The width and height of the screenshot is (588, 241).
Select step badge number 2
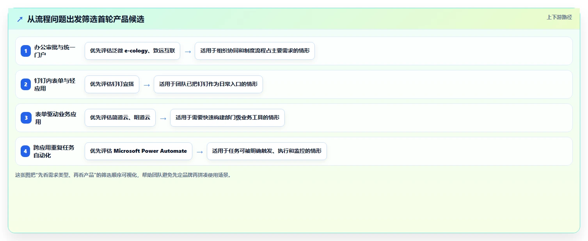click(x=26, y=84)
